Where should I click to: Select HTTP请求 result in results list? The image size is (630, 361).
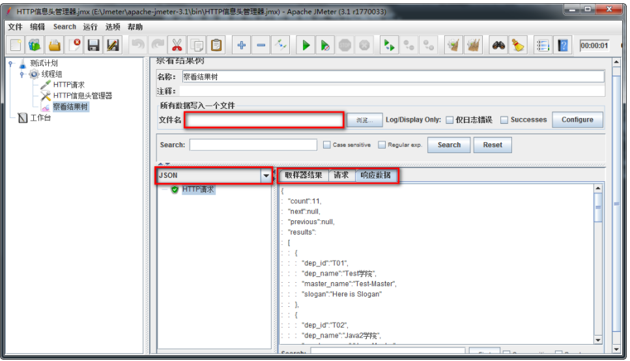pyautogui.click(x=198, y=190)
